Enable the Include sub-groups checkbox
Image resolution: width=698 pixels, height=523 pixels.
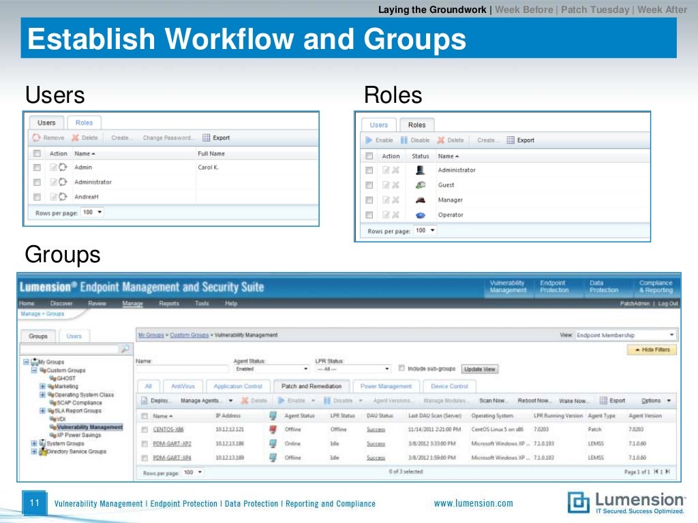tap(401, 368)
